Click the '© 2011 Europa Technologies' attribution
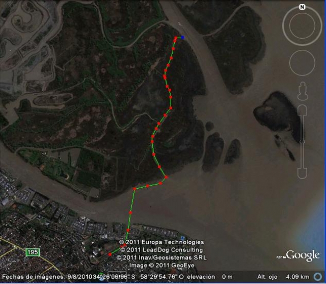 point(161,242)
